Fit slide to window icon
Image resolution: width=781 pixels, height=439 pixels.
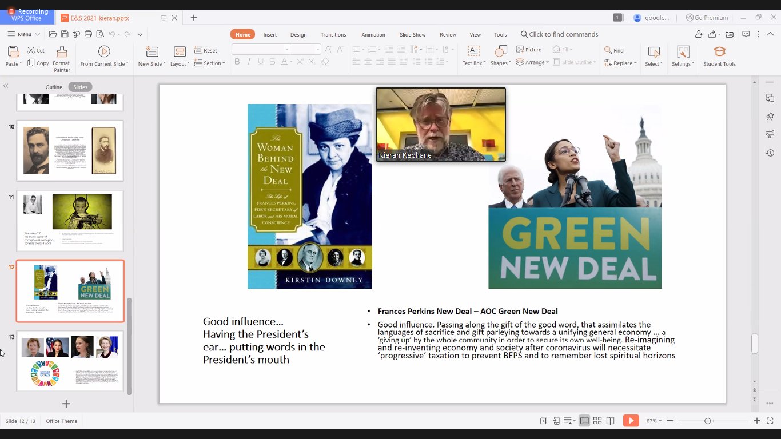[770, 421]
